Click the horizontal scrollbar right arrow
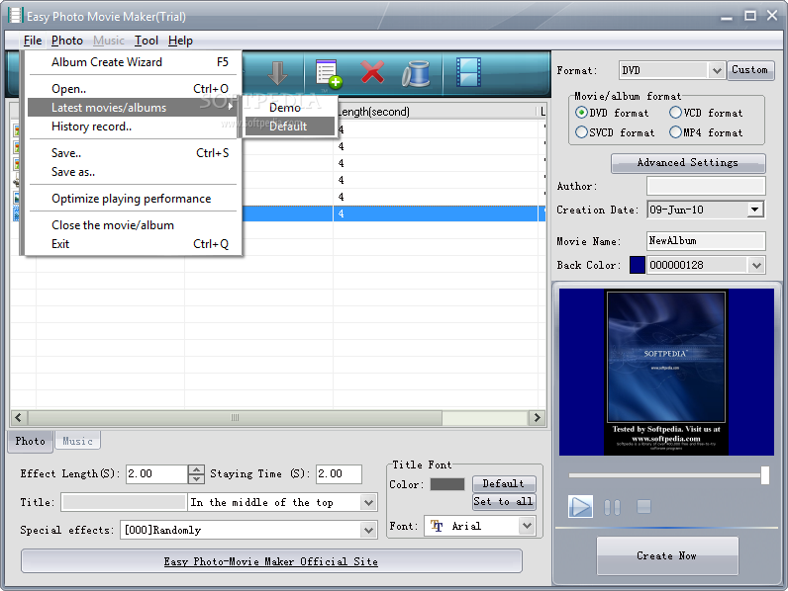 pos(537,417)
